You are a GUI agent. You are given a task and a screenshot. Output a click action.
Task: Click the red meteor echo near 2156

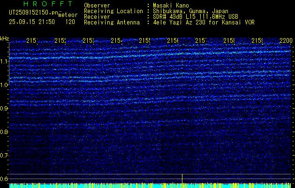tap(182, 61)
